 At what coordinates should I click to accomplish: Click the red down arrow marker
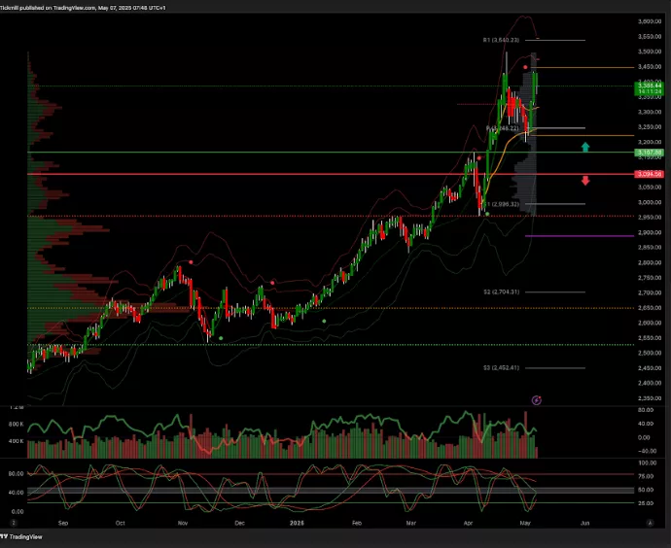(585, 181)
